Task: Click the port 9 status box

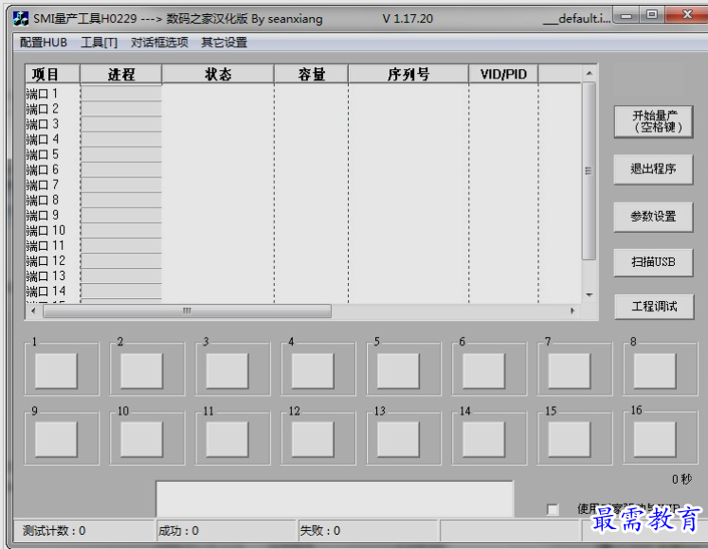Action: tap(56, 439)
